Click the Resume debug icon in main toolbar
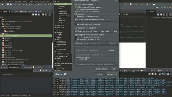This screenshot has height=97, width=172. 23,4
